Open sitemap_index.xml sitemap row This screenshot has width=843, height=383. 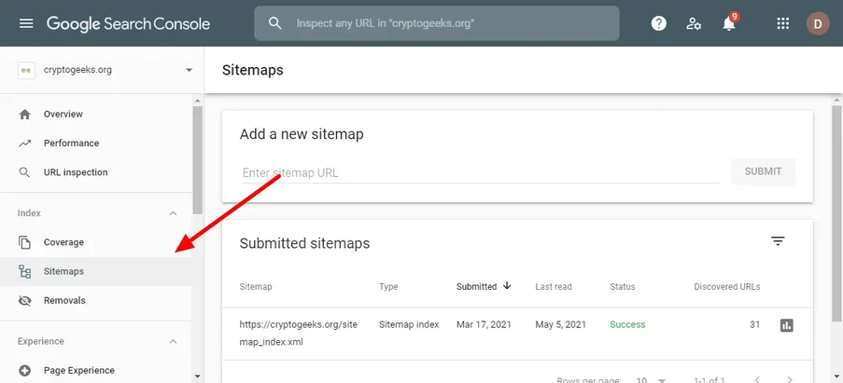[517, 333]
